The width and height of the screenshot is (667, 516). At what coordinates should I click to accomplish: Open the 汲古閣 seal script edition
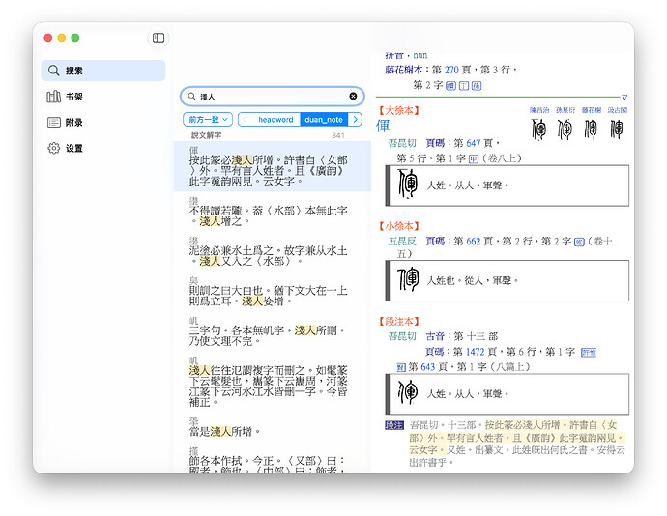(618, 110)
